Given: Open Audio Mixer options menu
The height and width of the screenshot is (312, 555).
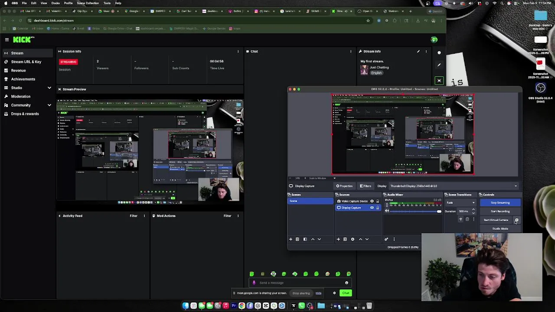Looking at the screenshot, I should click(x=394, y=239).
